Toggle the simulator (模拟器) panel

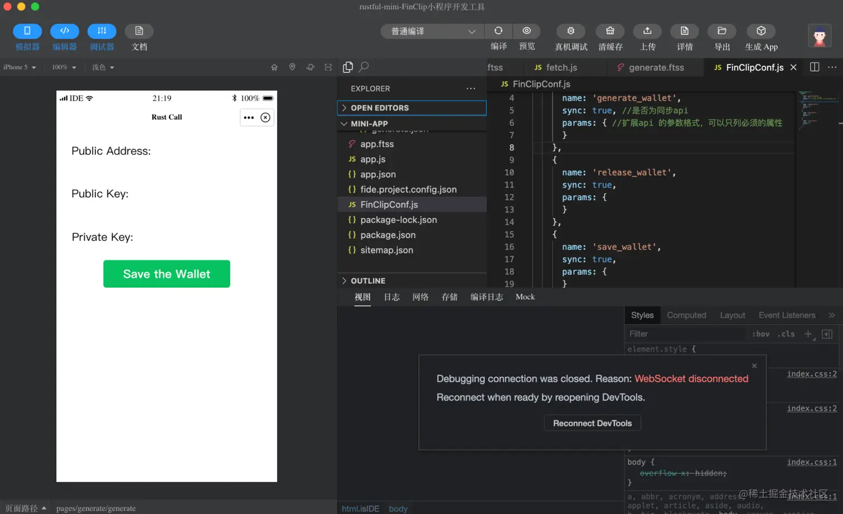pyautogui.click(x=27, y=31)
